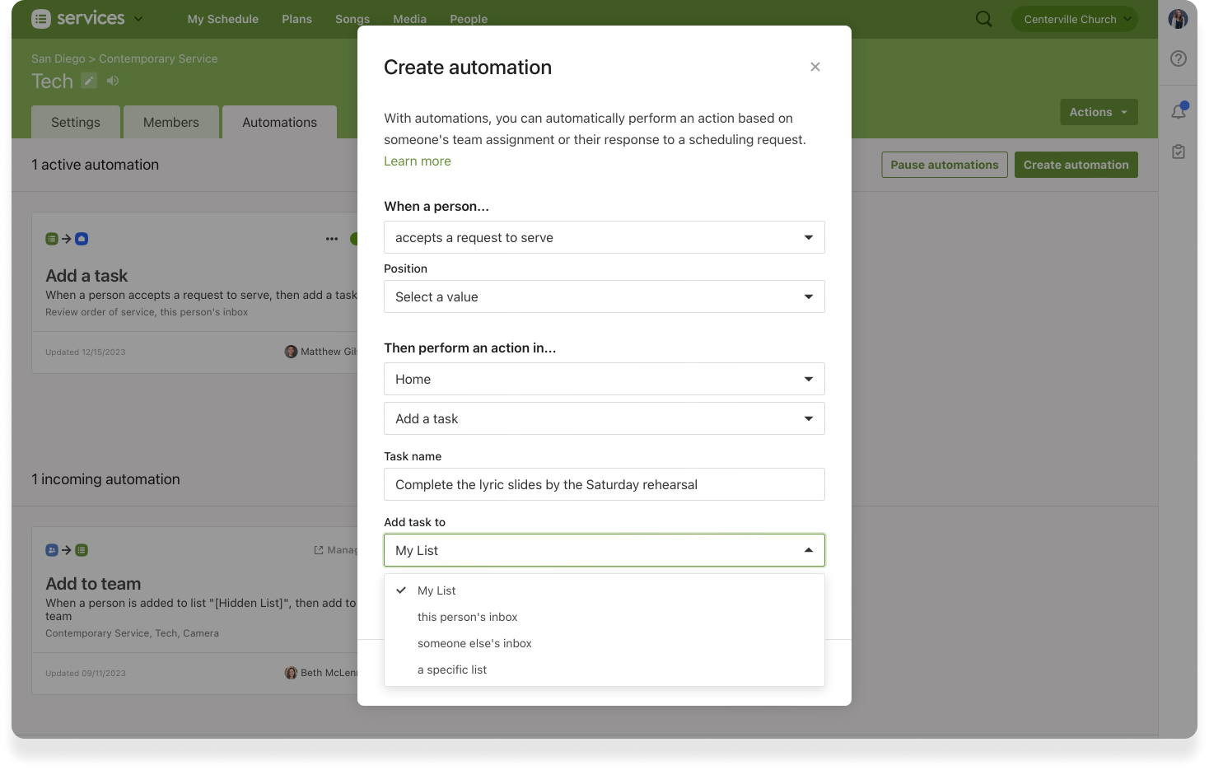Open the help question mark icon

(1179, 58)
